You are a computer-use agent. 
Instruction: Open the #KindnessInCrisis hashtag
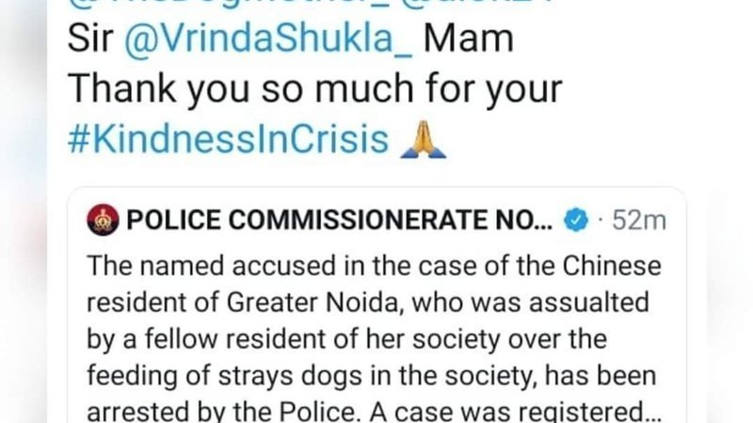coord(228,139)
